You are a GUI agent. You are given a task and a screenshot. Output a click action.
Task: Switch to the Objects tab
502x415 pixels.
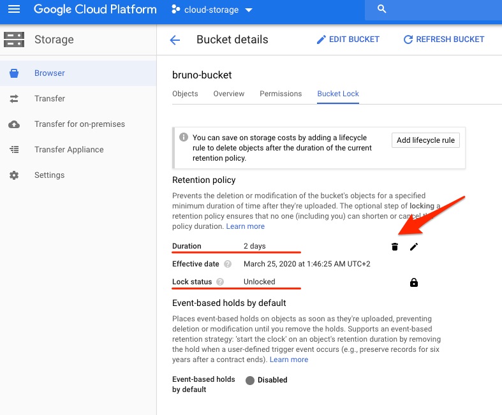pyautogui.click(x=185, y=94)
